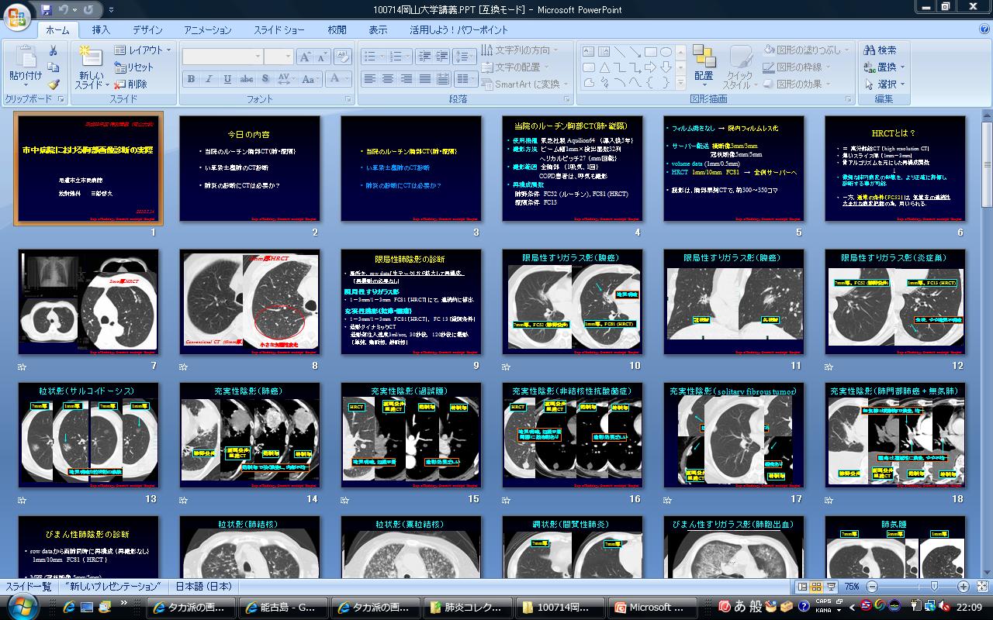Switch to Normal view in status bar
Image resolution: width=993 pixels, height=620 pixels.
coord(801,587)
